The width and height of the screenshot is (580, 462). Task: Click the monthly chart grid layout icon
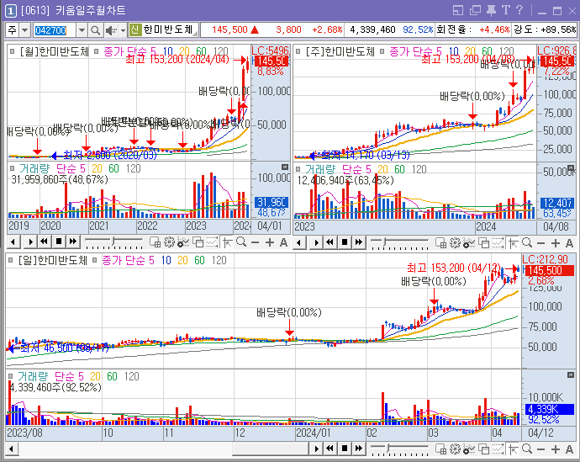pyautogui.click(x=155, y=242)
